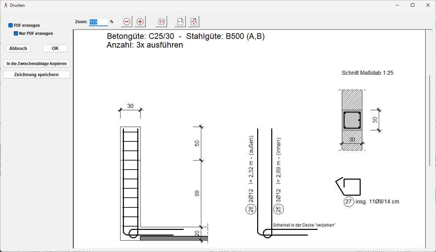Click the Drucken app icon in title bar

pos(6,5)
